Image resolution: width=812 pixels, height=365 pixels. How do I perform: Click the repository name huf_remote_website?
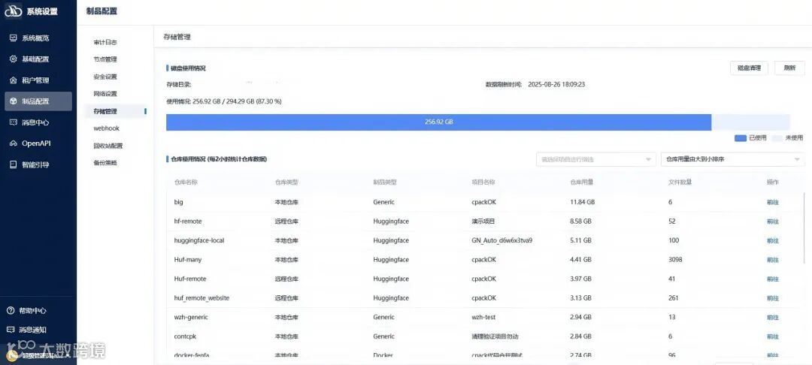click(x=202, y=298)
